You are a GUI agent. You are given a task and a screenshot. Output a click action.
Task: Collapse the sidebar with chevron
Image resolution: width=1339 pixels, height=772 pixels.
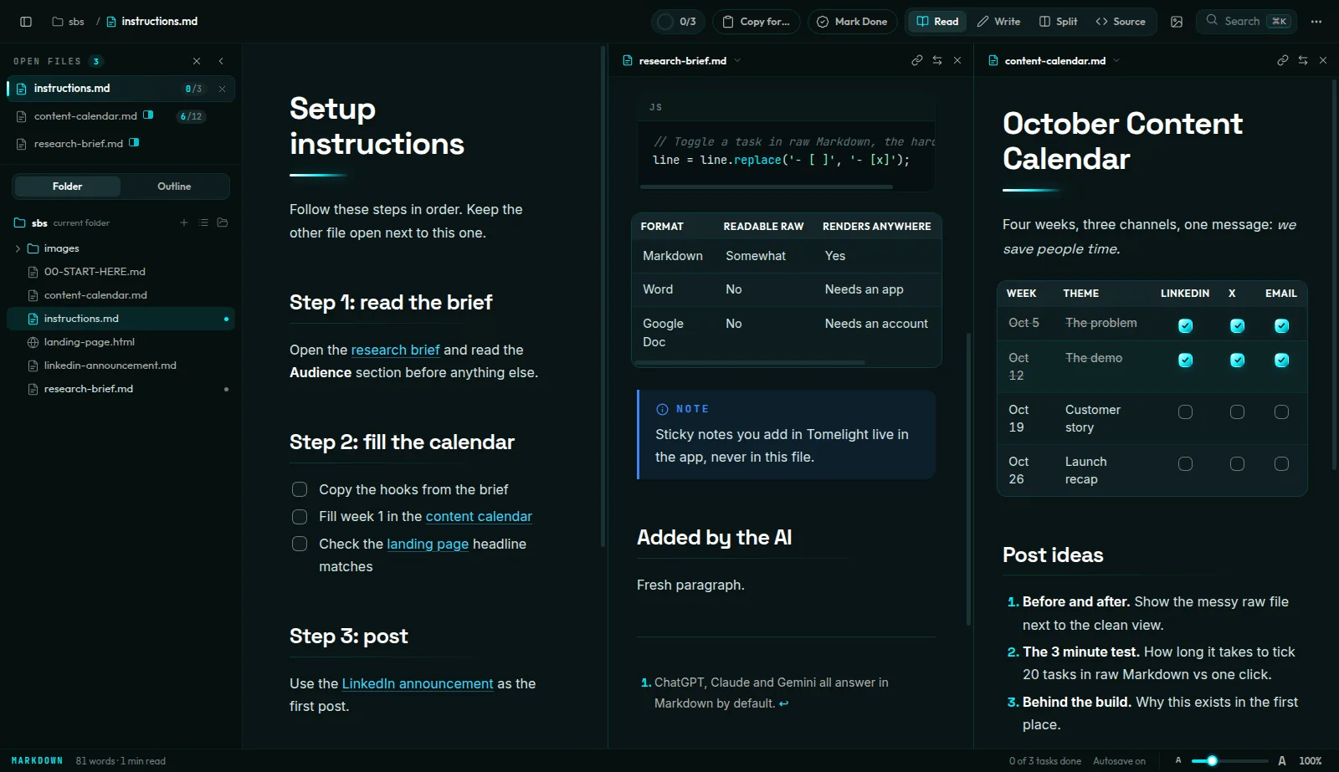221,61
